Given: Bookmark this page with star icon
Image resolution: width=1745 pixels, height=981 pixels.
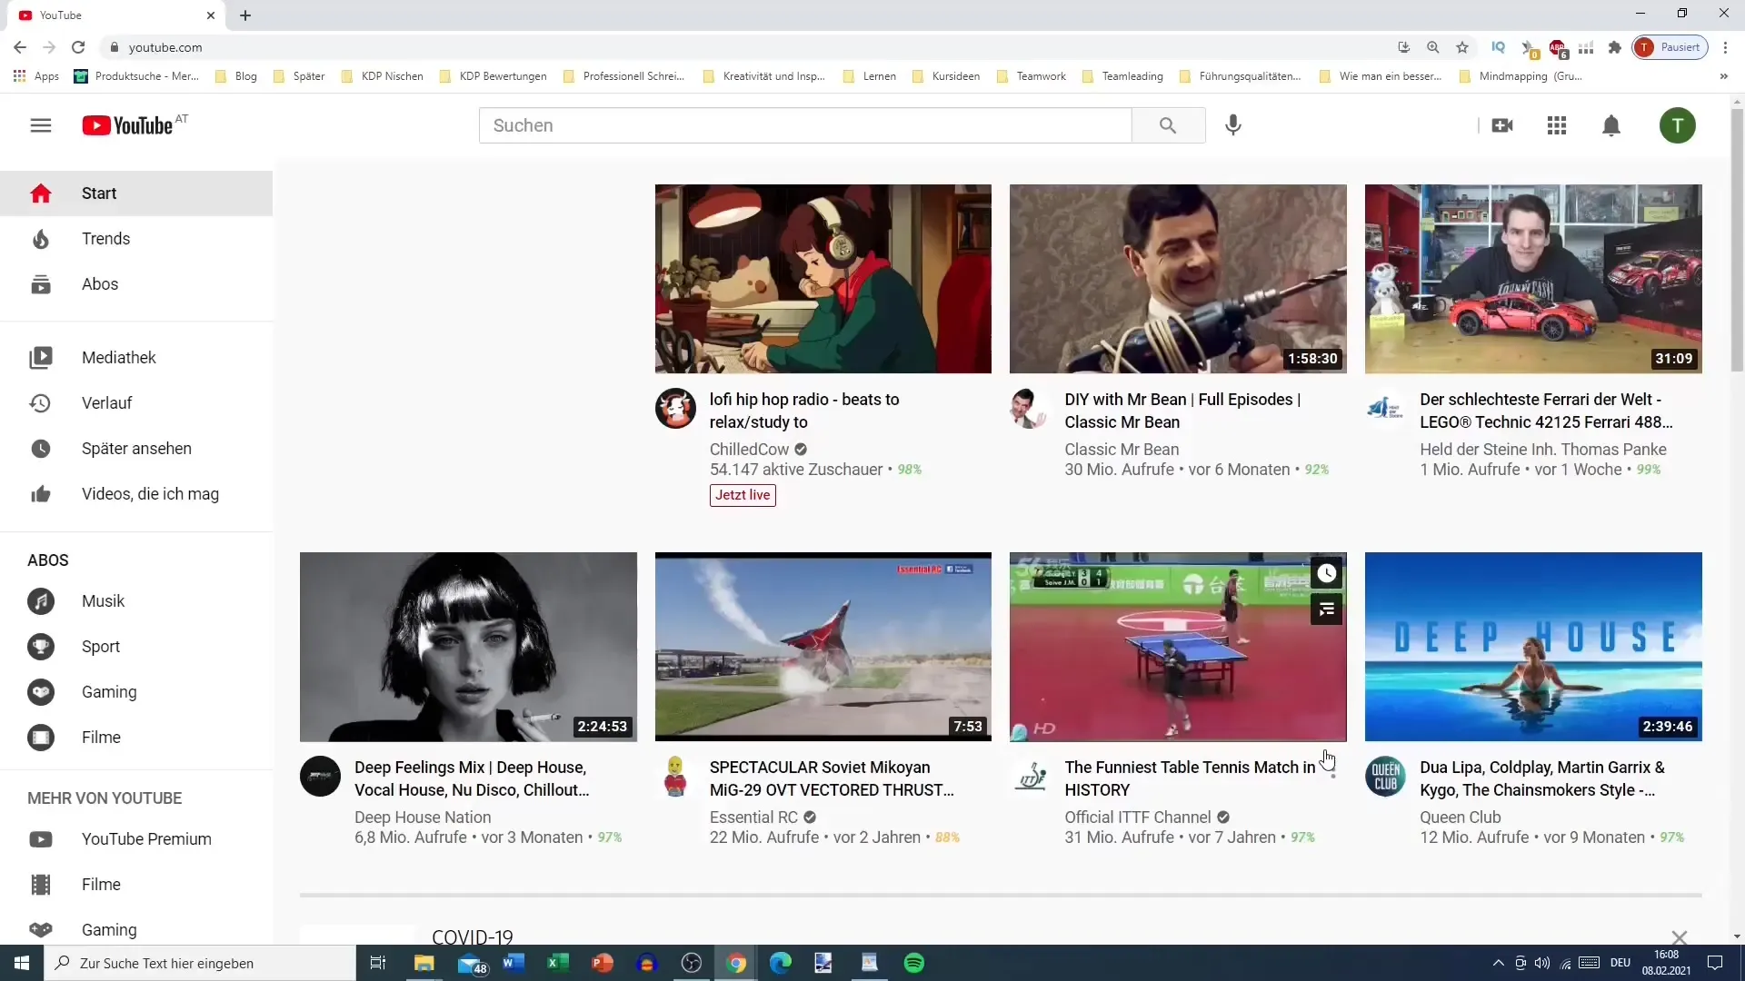Looking at the screenshot, I should point(1462,47).
